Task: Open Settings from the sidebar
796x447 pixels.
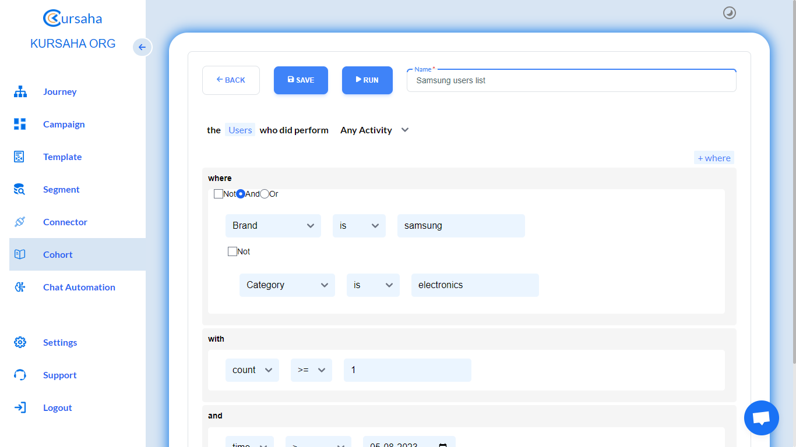Action: (59, 342)
